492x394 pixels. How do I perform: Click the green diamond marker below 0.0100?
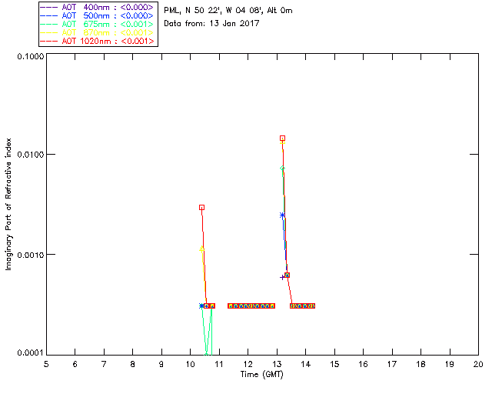[x=282, y=169]
